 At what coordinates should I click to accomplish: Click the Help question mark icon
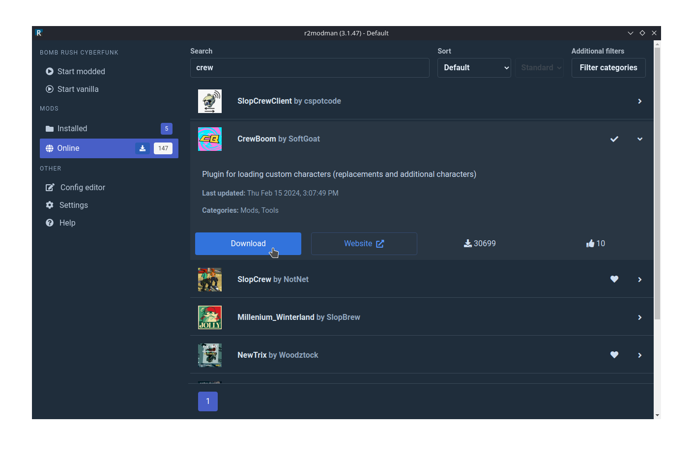(x=50, y=223)
